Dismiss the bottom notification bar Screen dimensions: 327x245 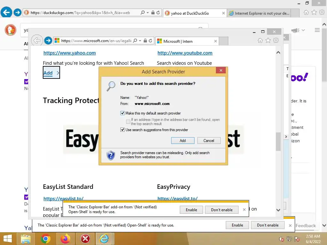click(x=290, y=226)
